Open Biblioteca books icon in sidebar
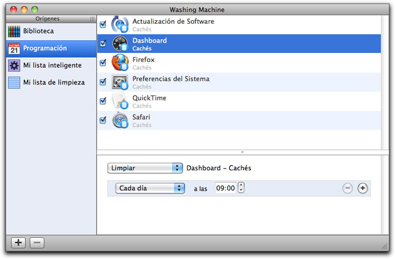Image resolution: width=395 pixels, height=259 pixels. 14,31
